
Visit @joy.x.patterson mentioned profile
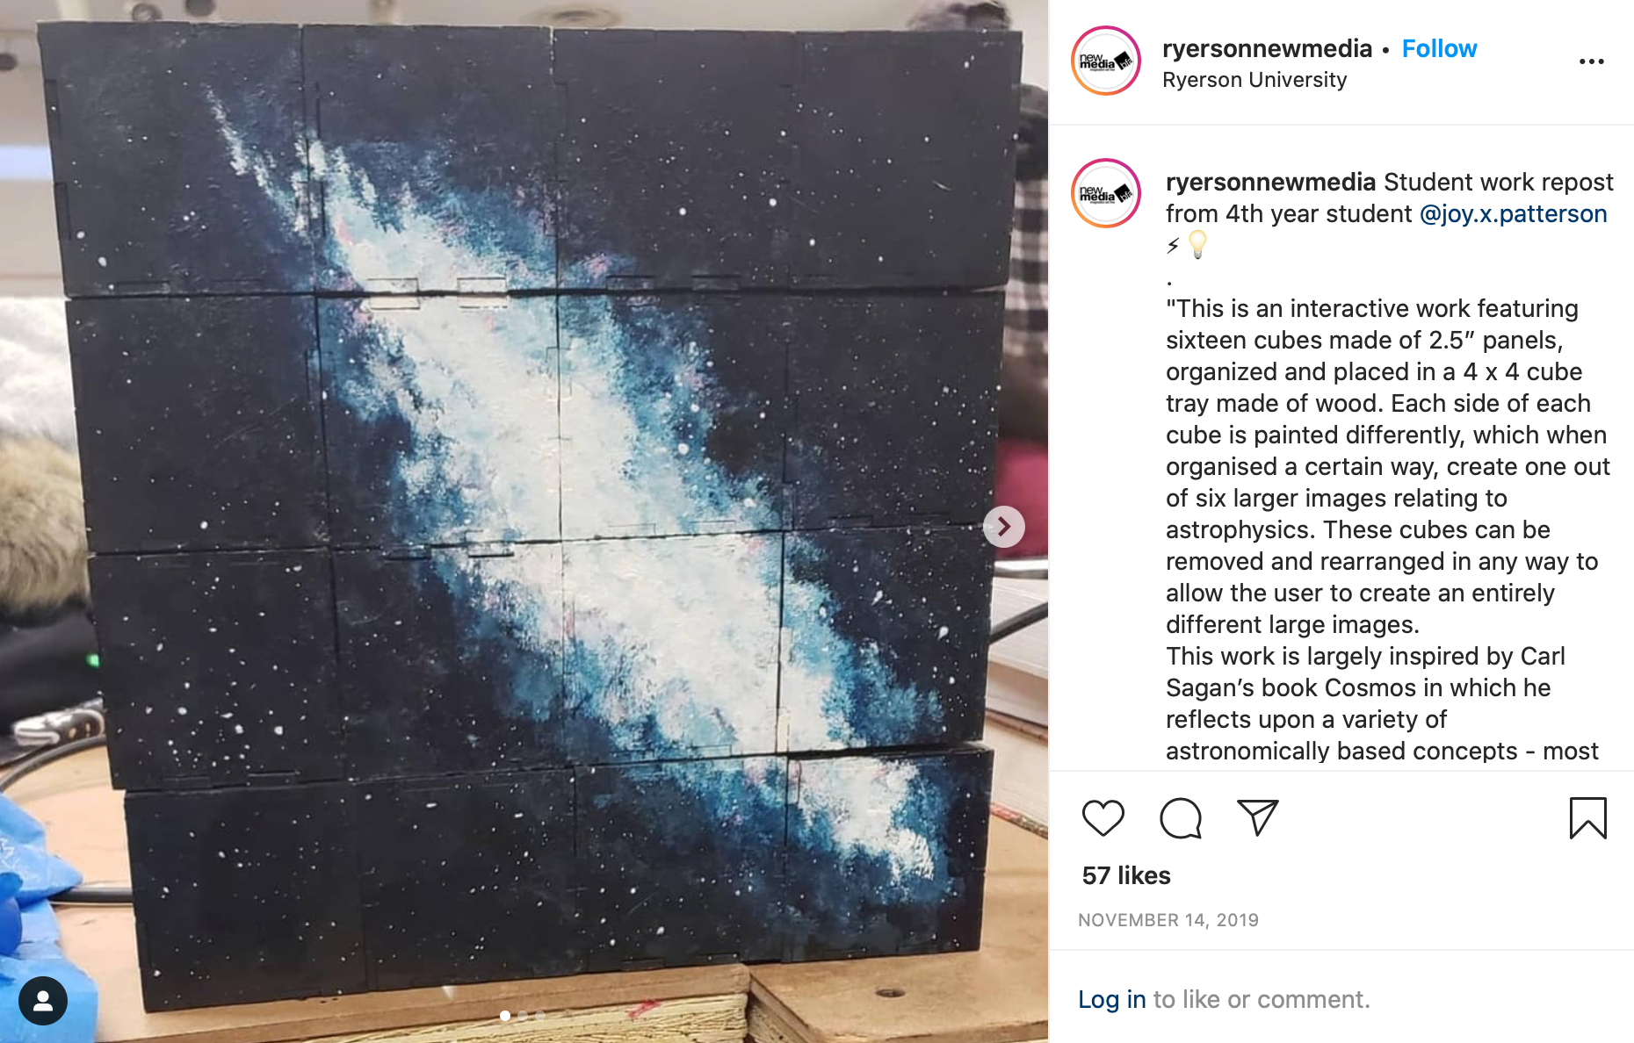1513,213
